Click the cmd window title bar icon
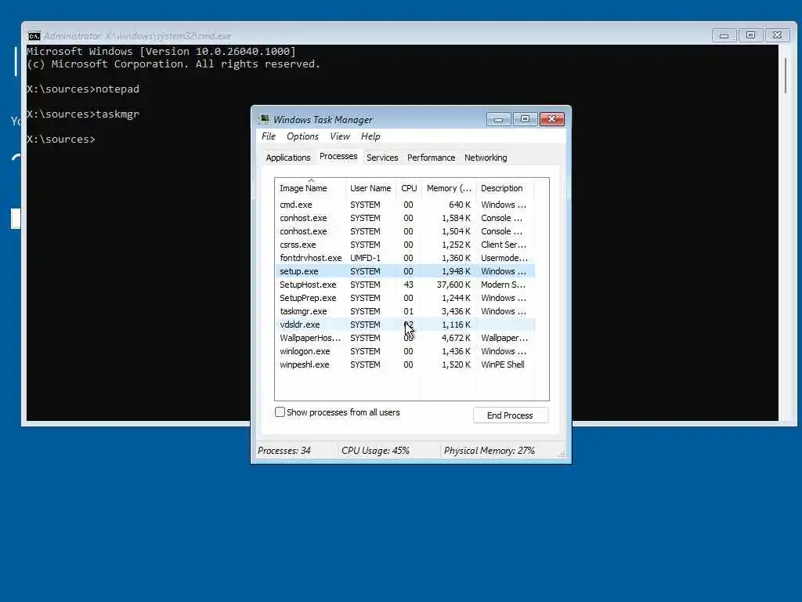 click(34, 36)
